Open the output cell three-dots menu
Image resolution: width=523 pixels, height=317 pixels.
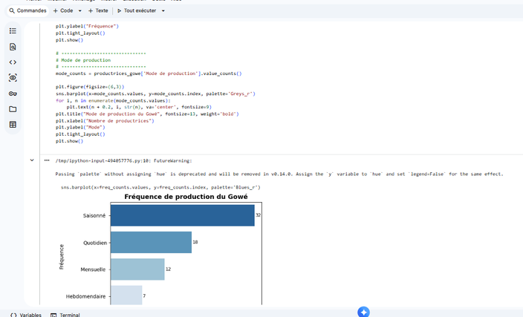point(47,160)
